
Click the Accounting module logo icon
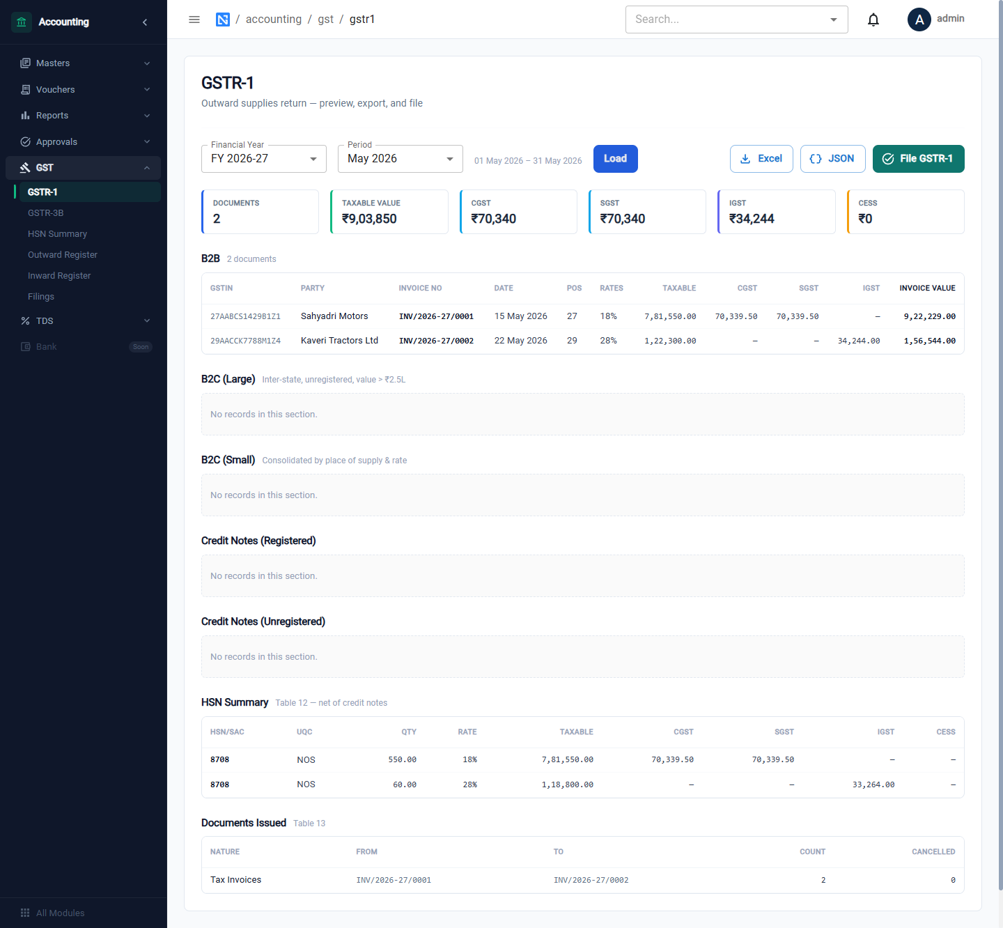click(22, 22)
